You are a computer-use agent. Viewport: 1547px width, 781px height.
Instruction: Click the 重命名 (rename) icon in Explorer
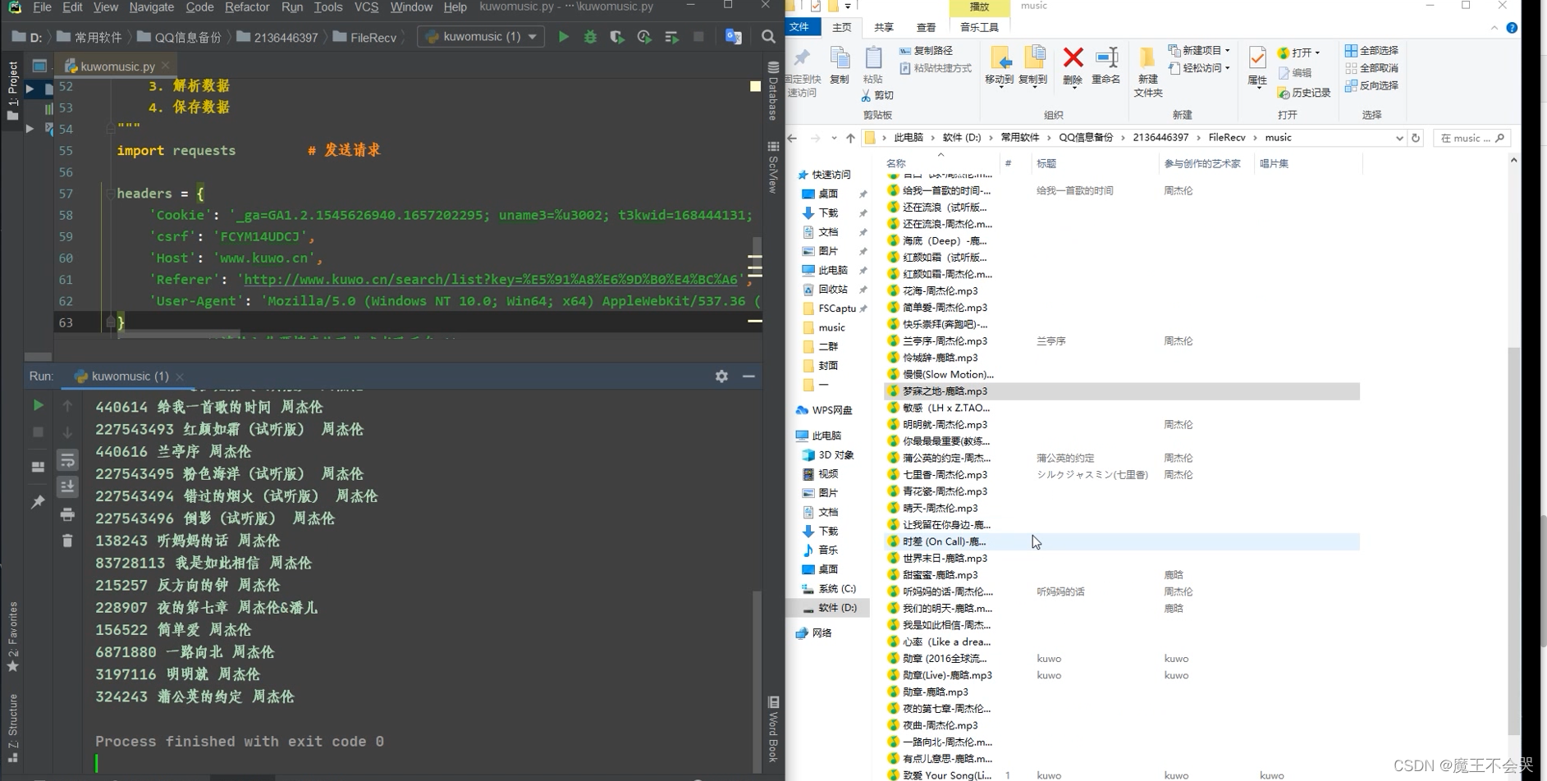tap(1106, 66)
